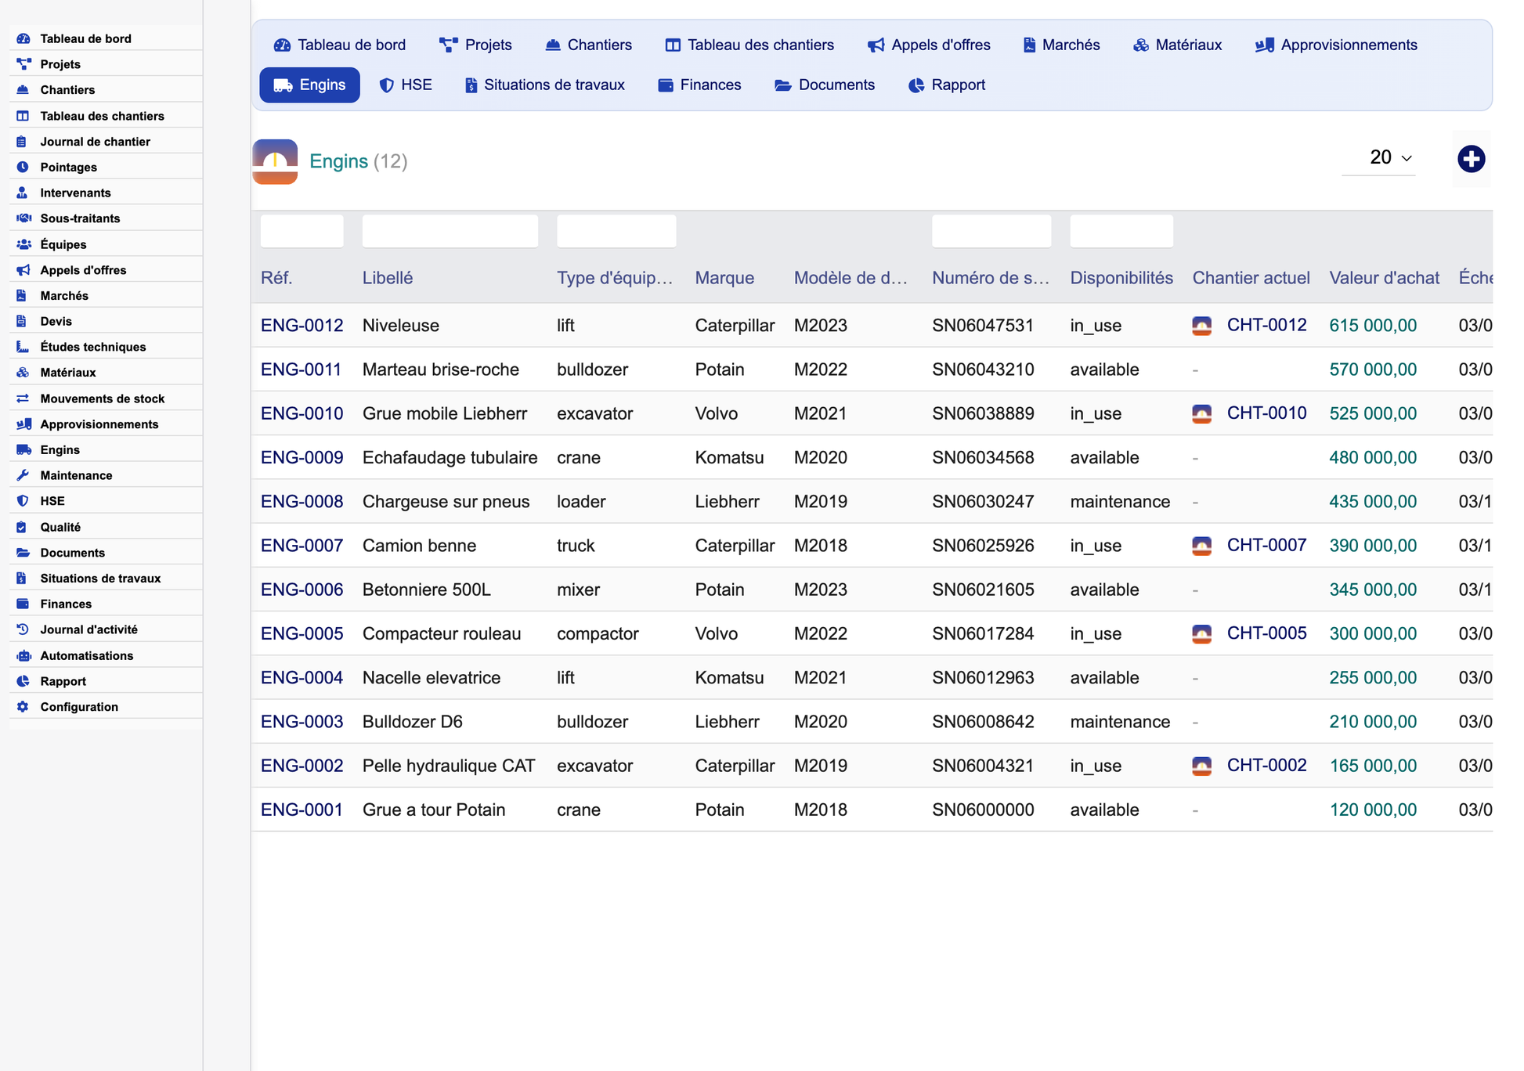Open engin link ENG-0001
The width and height of the screenshot is (1524, 1071).
point(302,810)
